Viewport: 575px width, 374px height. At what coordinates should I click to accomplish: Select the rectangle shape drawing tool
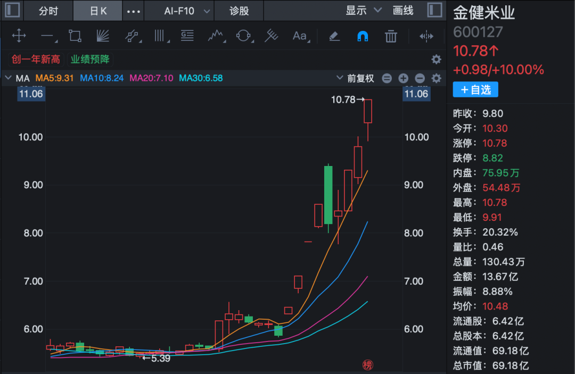[75, 36]
